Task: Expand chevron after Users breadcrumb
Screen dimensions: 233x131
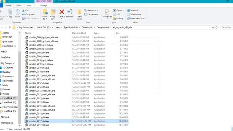Action: pos(62,28)
